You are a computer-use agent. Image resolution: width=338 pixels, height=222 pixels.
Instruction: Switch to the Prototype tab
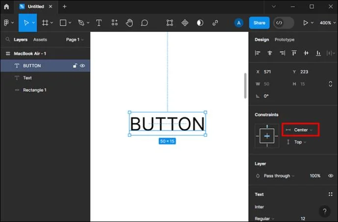285,40
